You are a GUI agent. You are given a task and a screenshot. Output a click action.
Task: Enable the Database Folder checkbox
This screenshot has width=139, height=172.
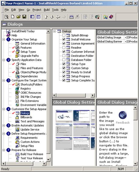click(64, 60)
